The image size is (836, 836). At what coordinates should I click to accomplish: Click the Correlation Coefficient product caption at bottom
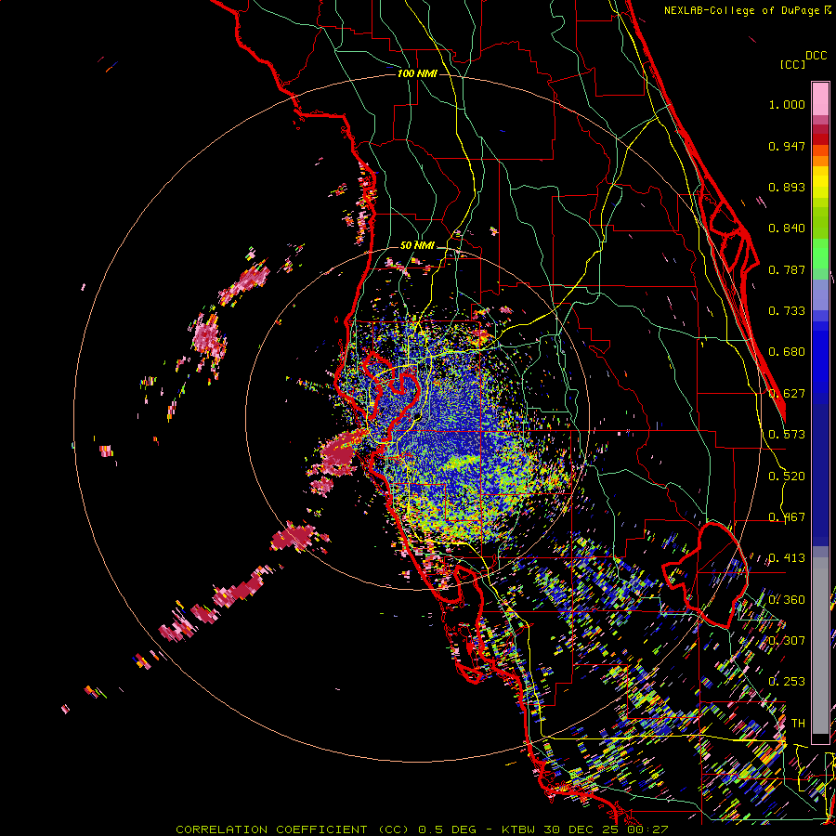[x=421, y=829]
